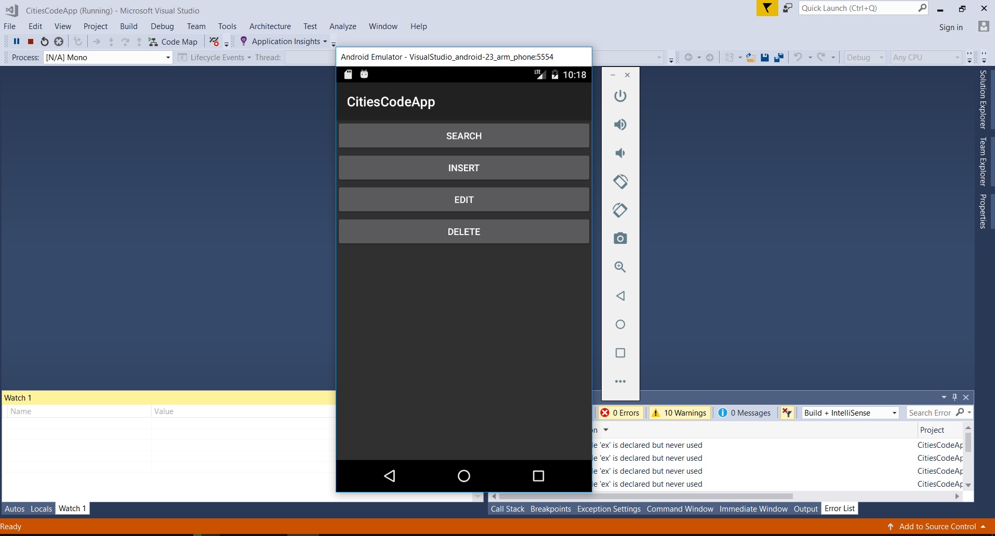Tap the DELETE button in CitiesCodeApp
This screenshot has width=995, height=536.
tap(464, 232)
